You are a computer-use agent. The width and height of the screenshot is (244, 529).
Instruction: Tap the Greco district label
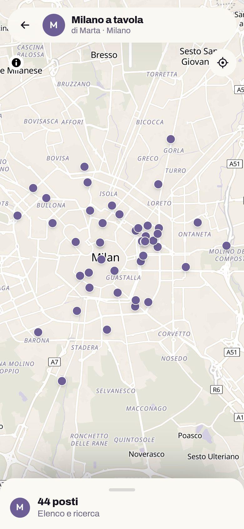148,159
